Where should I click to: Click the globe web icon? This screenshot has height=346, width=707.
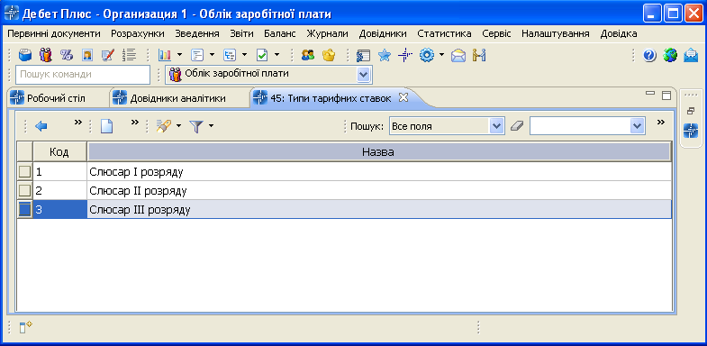coord(670,56)
